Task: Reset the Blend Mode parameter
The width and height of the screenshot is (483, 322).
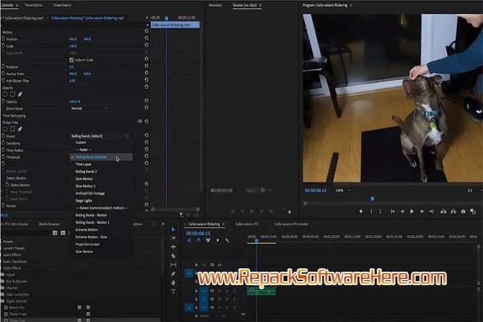Action: 146,107
